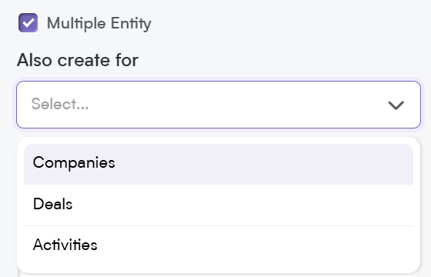Disable multiple entity creation checkbox

point(28,23)
